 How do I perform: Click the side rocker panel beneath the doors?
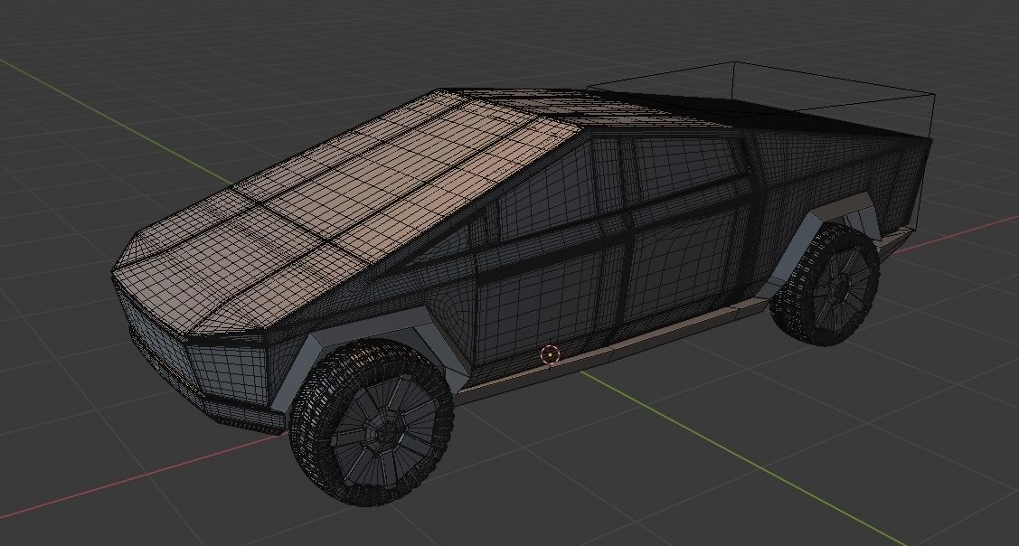coord(611,351)
